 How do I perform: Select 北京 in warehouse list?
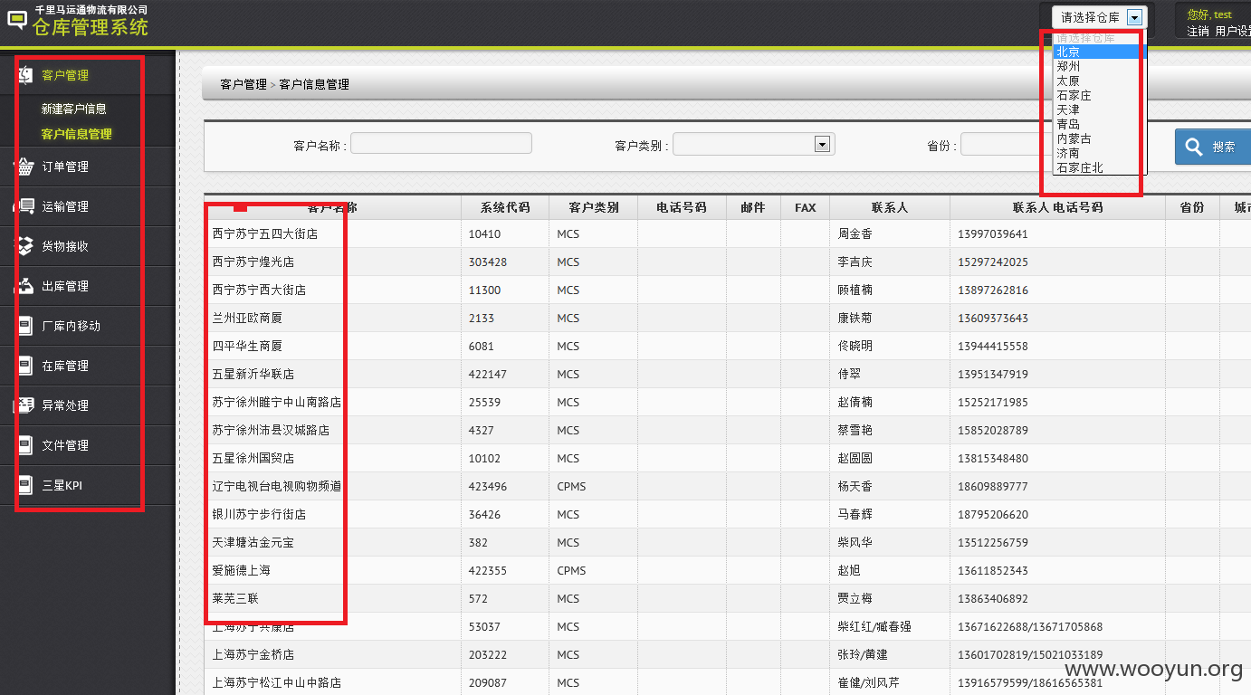[1100, 52]
